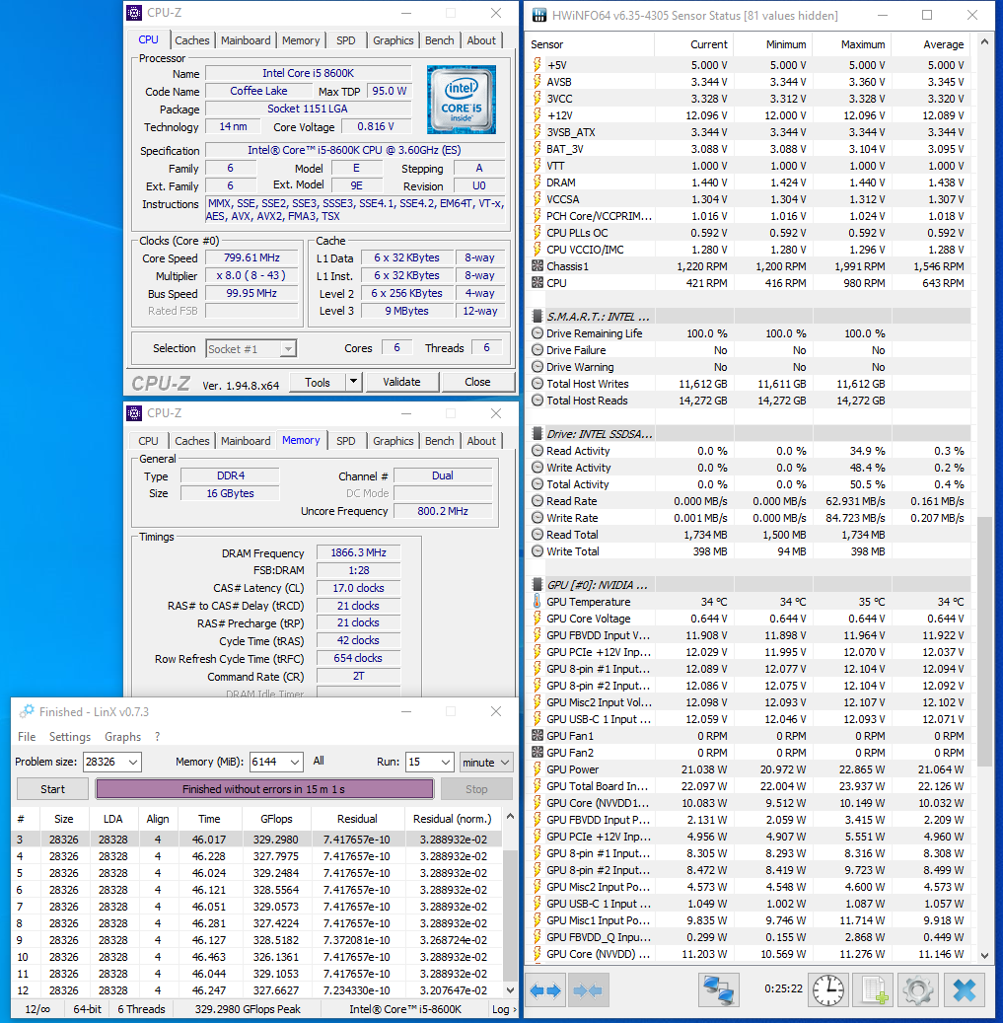Click the Maximum column header in HWiNFO

[x=852, y=44]
